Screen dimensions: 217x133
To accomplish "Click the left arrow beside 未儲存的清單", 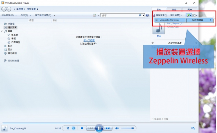I will 153,43.
